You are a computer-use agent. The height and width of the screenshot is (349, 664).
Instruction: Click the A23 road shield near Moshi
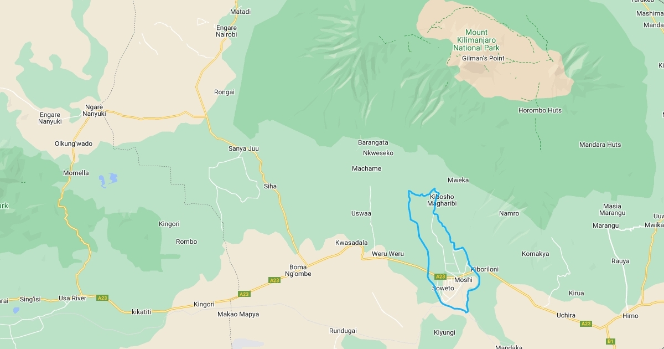(x=440, y=276)
